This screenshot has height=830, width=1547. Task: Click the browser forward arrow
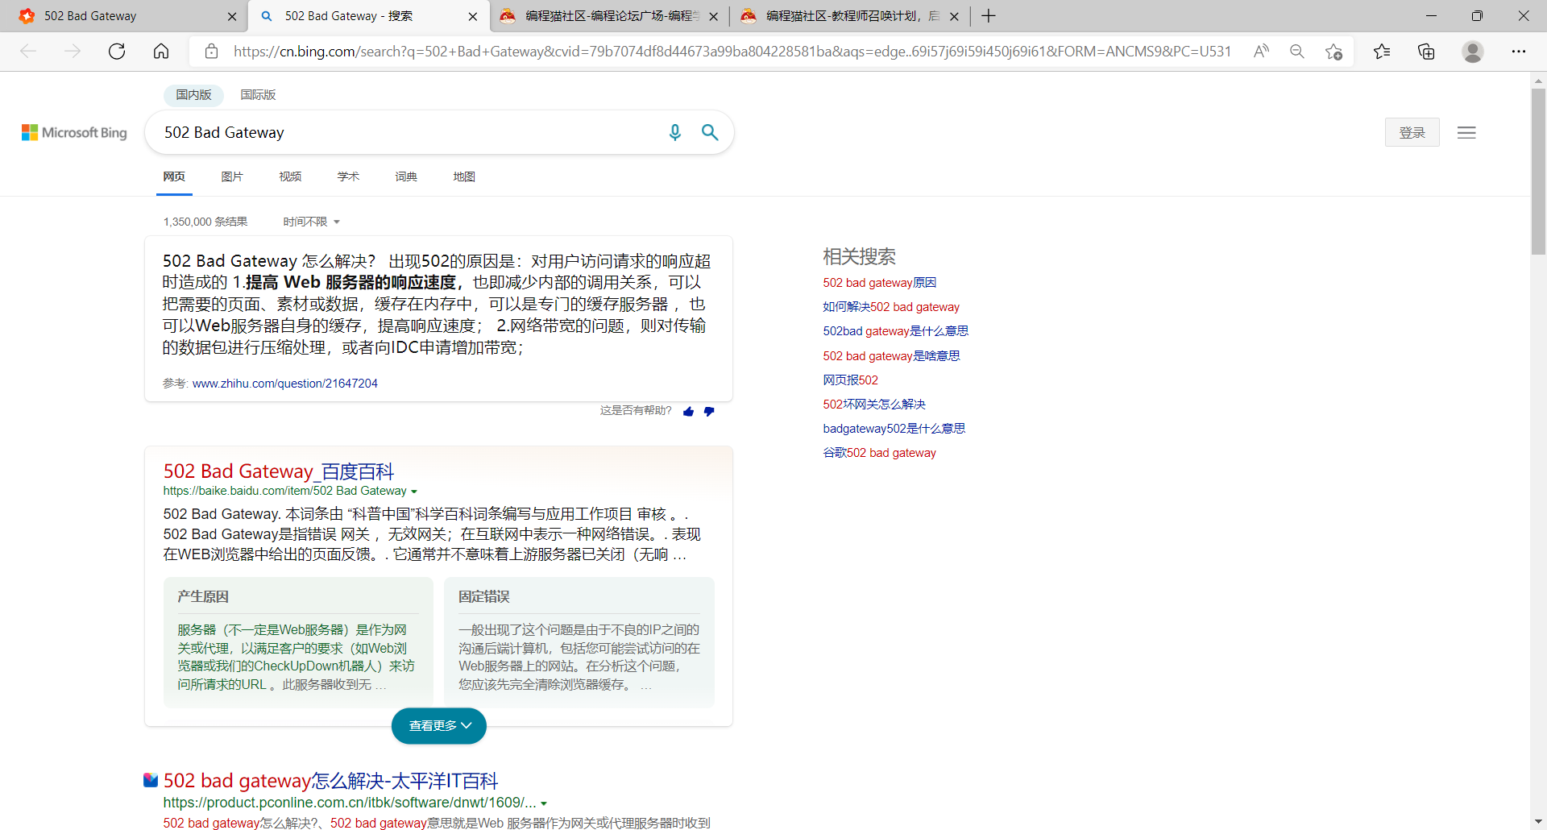click(73, 52)
